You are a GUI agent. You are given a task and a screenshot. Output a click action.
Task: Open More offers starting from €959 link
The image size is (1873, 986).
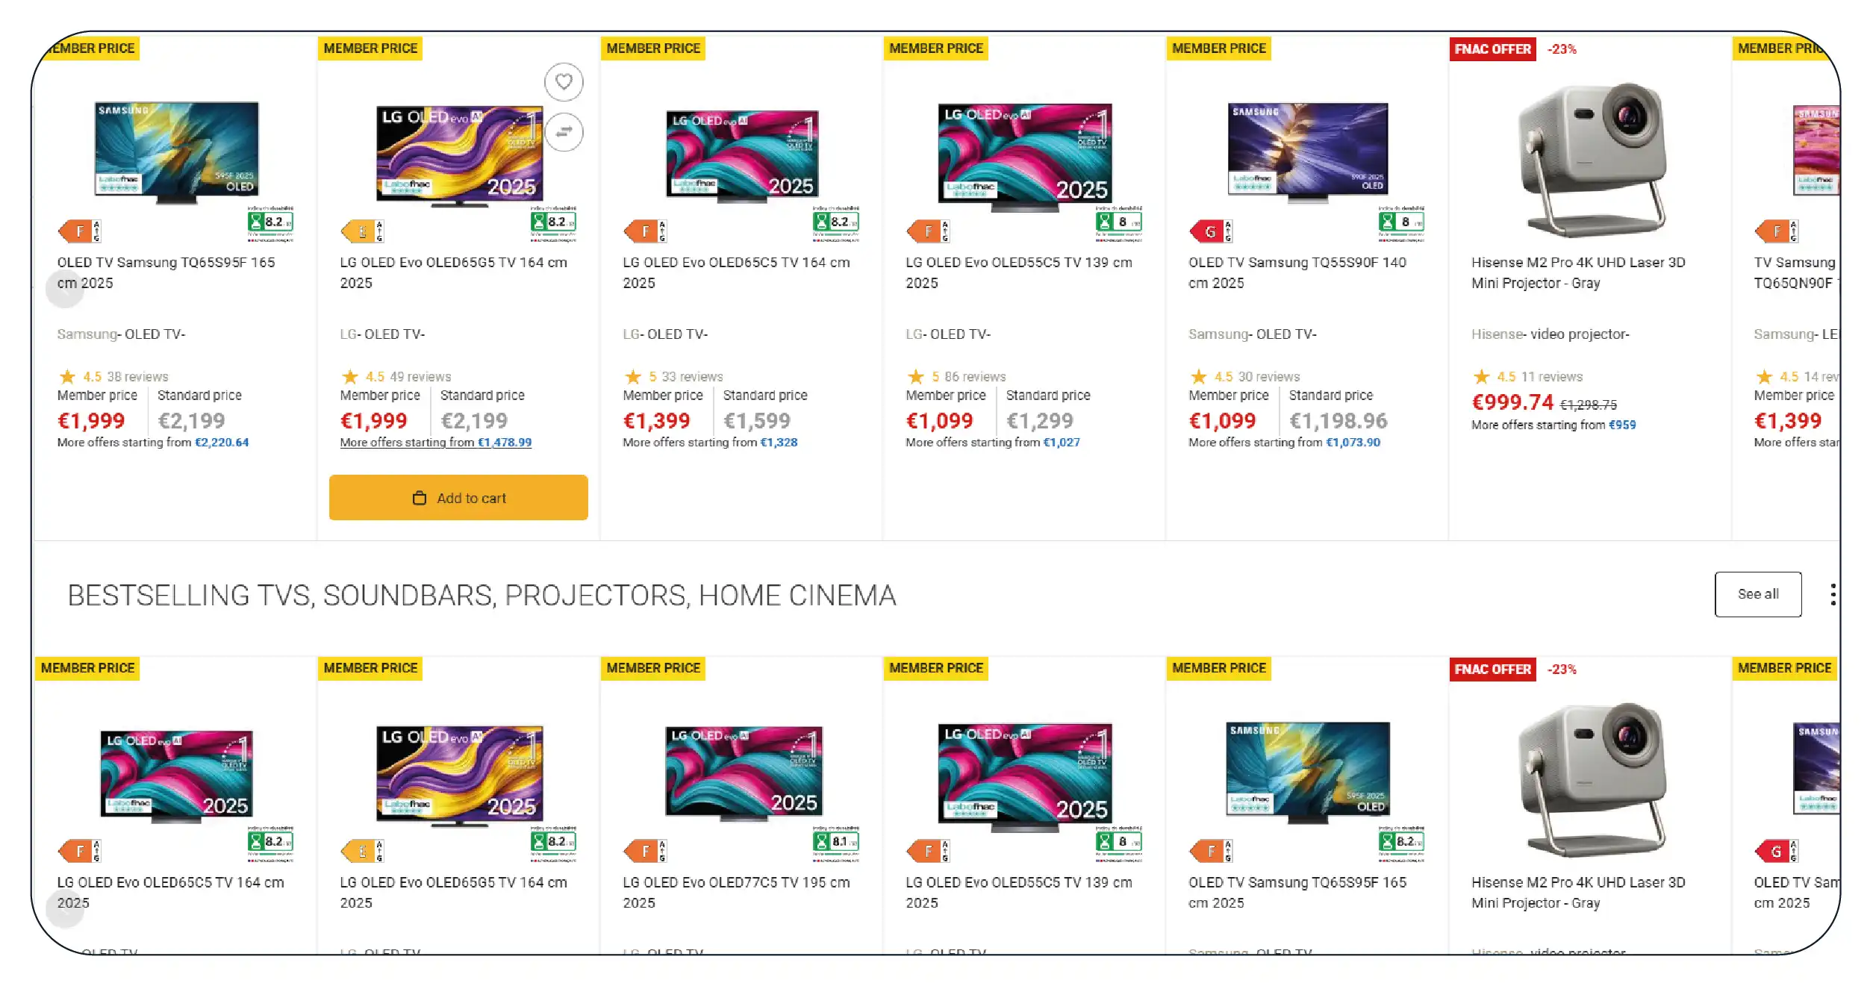tap(1553, 425)
